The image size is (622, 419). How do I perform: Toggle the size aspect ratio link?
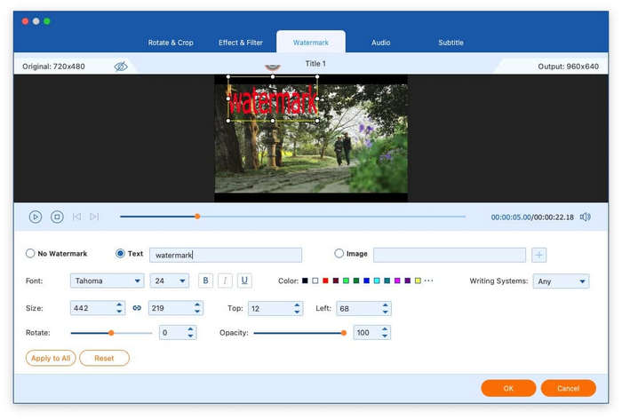point(137,308)
